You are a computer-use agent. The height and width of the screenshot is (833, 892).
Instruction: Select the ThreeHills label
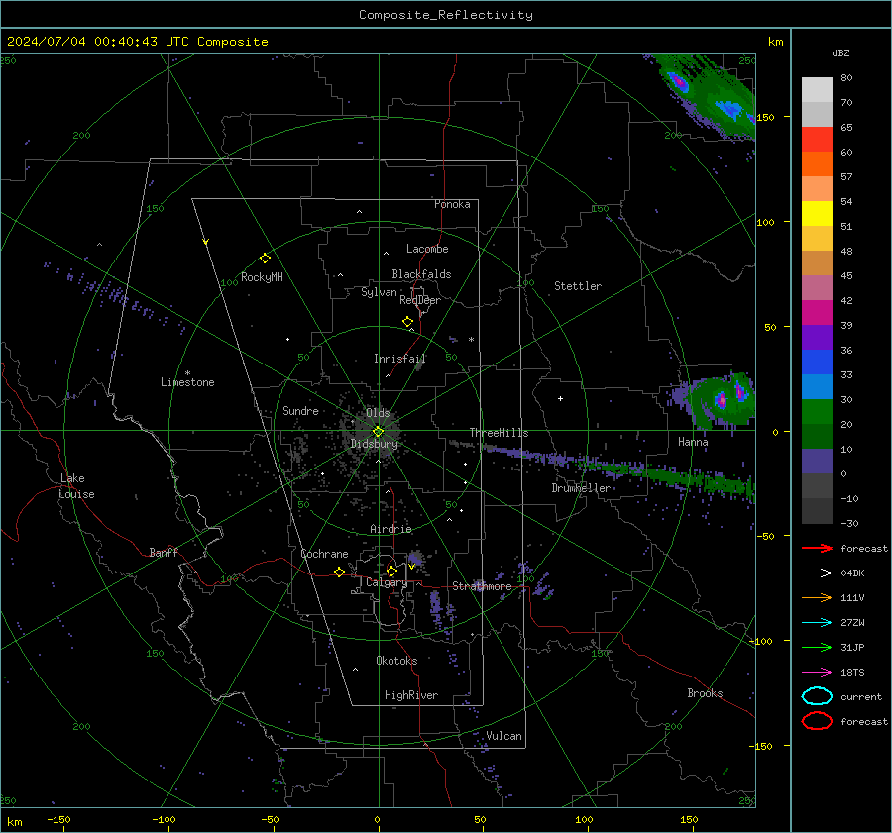pyautogui.click(x=499, y=433)
